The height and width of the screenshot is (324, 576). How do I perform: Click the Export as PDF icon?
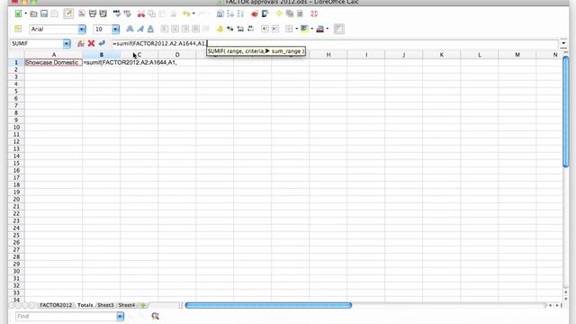[x=82, y=13]
